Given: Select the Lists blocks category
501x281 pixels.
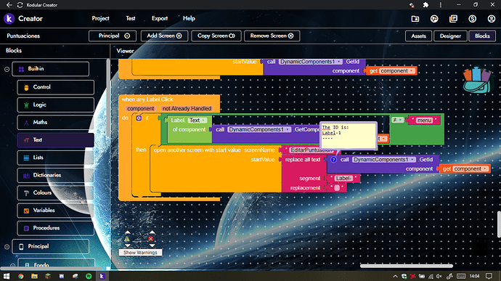Looking at the screenshot, I should click(x=56, y=158).
